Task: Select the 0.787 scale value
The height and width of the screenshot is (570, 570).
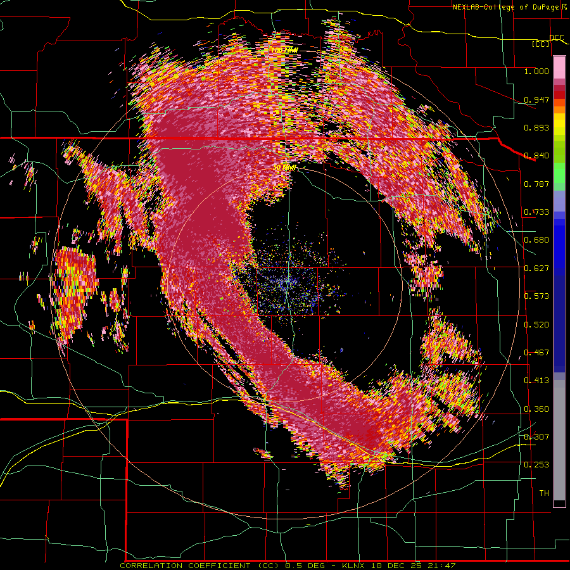Action: (x=536, y=184)
